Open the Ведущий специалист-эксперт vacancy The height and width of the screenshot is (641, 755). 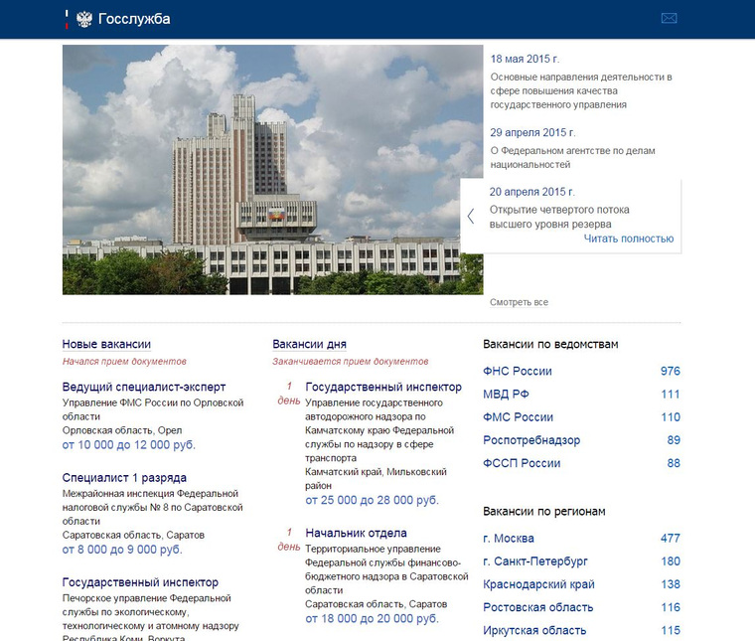click(144, 387)
